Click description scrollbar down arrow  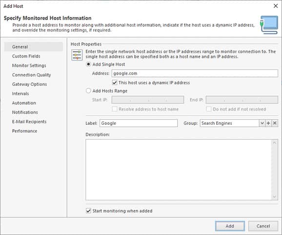275,196
